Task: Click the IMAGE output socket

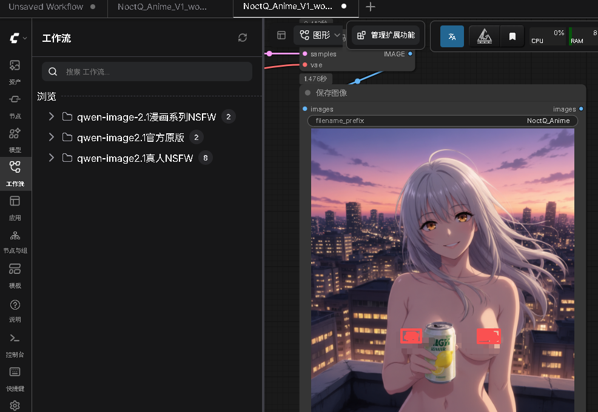Action: [x=411, y=54]
